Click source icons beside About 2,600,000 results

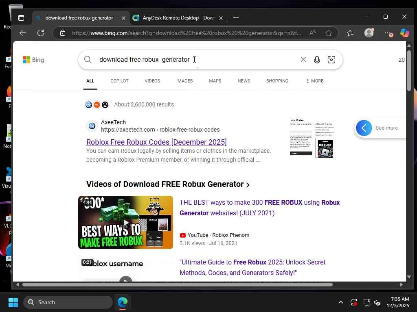(x=97, y=104)
